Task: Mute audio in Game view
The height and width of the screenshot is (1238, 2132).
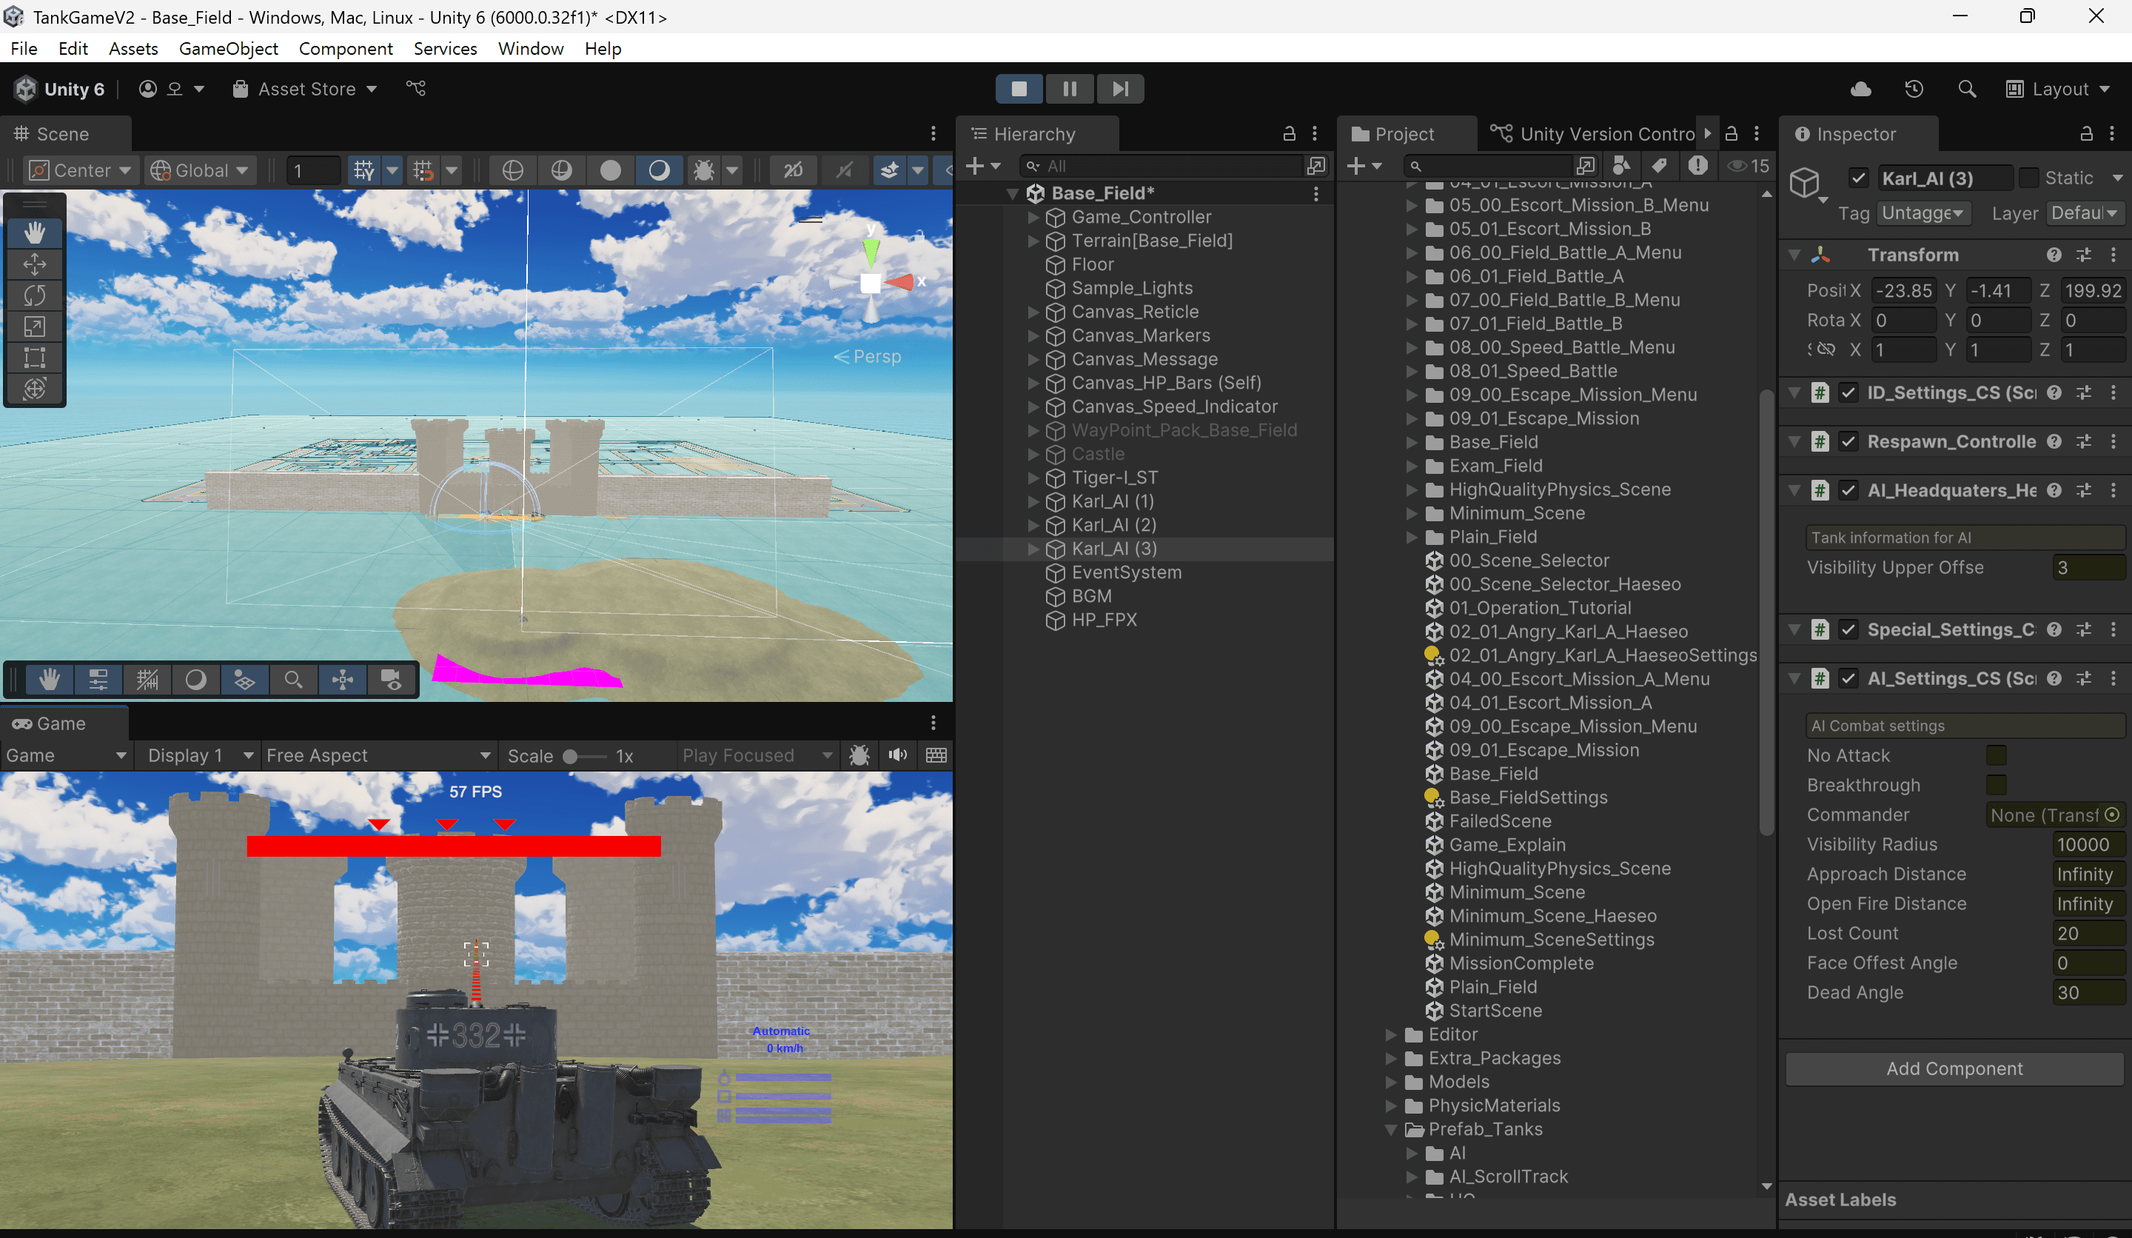Action: [x=898, y=754]
